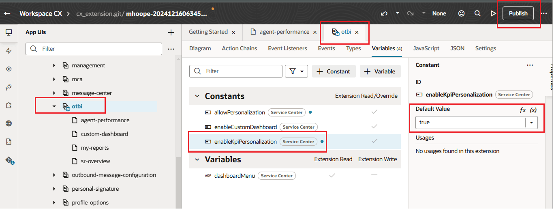
Task: Open the Services navigator icon
Action: [9, 69]
